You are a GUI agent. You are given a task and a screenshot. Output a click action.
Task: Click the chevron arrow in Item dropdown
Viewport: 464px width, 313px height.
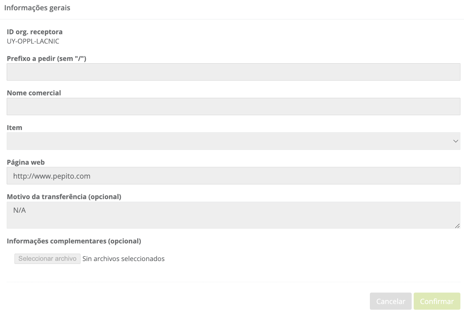[x=456, y=141]
